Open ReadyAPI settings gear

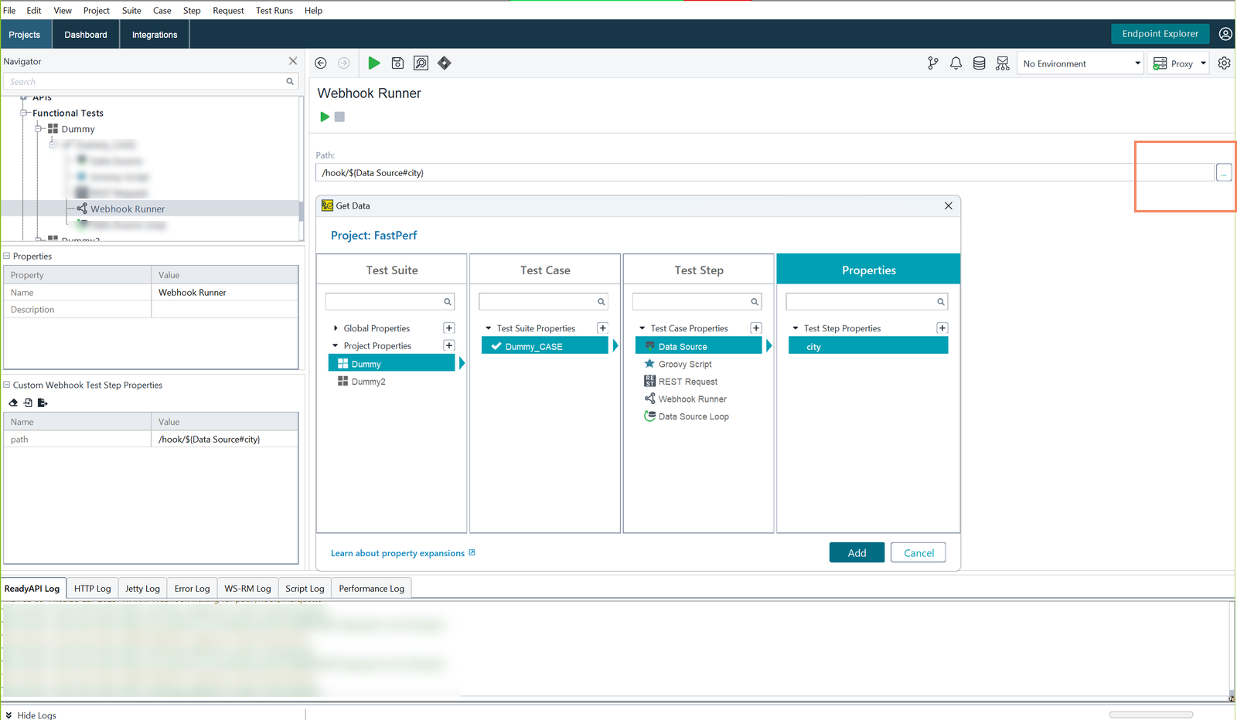1224,63
